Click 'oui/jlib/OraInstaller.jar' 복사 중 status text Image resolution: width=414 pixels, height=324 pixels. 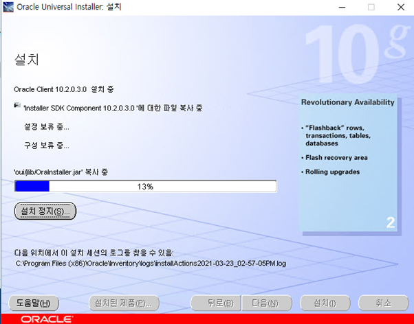click(x=61, y=172)
